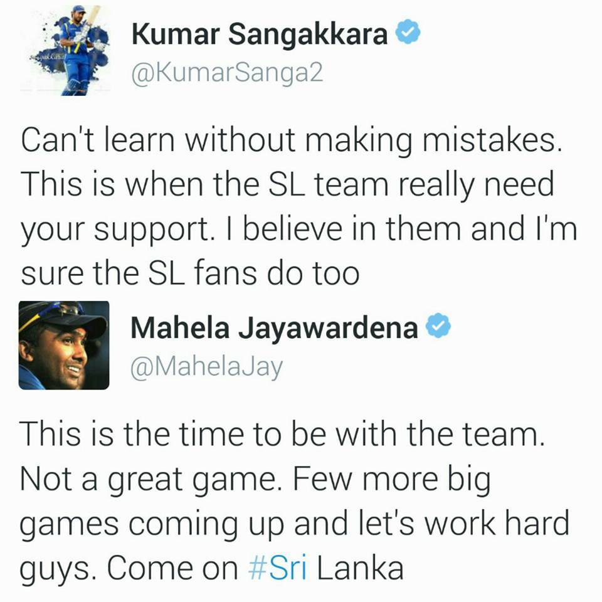The width and height of the screenshot is (602, 602).
Task: Visit the @MahelaJay handle
Action: pos(206,368)
